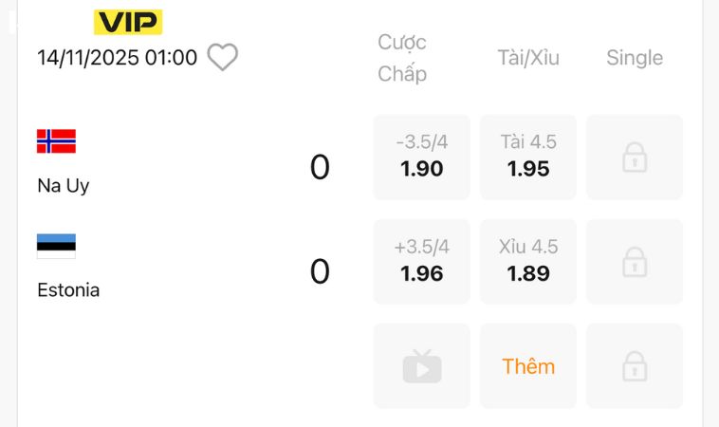Select the -3.5/4 handicap odds 1.90
This screenshot has width=719, height=427.
(421, 158)
